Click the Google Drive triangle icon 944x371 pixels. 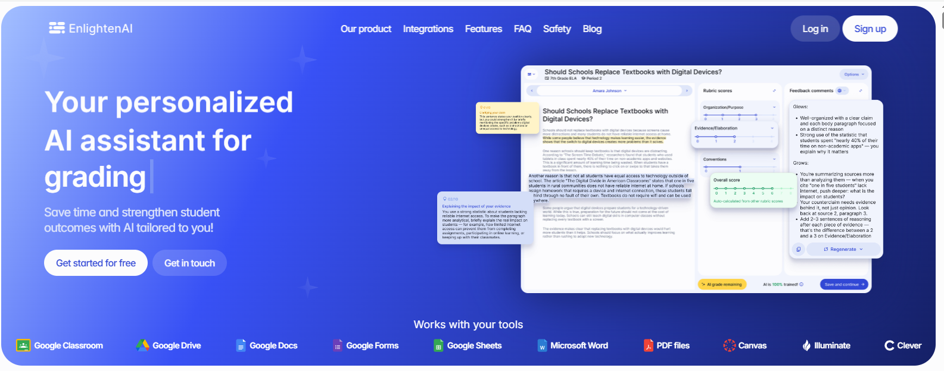tap(142, 345)
